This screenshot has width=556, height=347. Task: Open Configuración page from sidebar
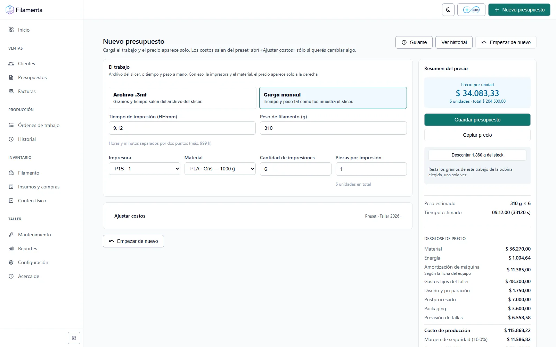click(x=42, y=262)
